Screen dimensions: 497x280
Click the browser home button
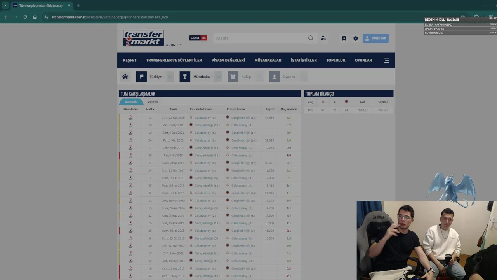tap(35, 17)
